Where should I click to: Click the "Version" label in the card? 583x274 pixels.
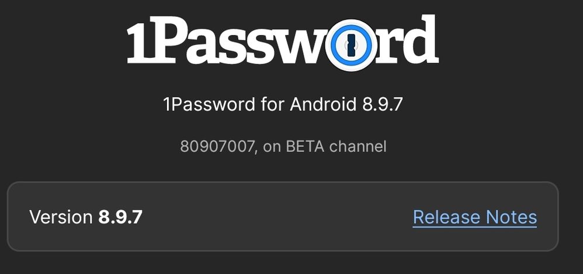pyautogui.click(x=61, y=217)
